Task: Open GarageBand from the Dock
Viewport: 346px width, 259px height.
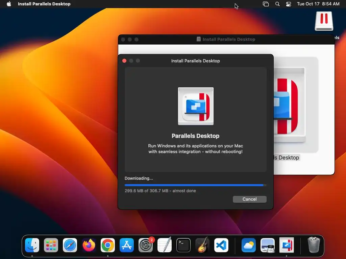Action: [202, 245]
